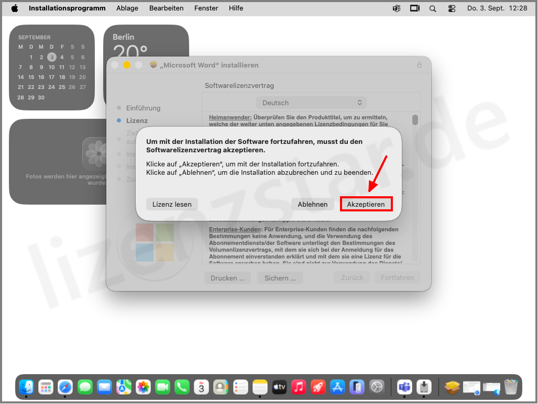Viewport: 538px width, 404px height.
Task: Open the Hilfe menu
Action: pos(236,8)
